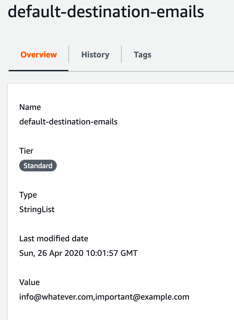Image resolution: width=234 pixels, height=320 pixels.
Task: Open the Tags tab
Action: point(142,54)
